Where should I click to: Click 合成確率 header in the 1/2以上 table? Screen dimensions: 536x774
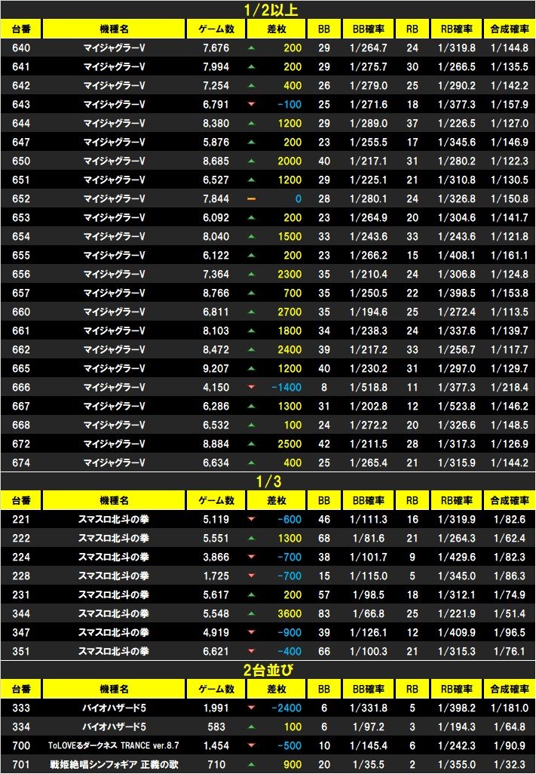coord(510,29)
